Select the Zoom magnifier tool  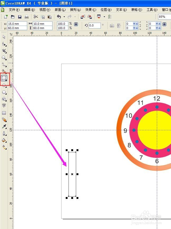[4, 58]
